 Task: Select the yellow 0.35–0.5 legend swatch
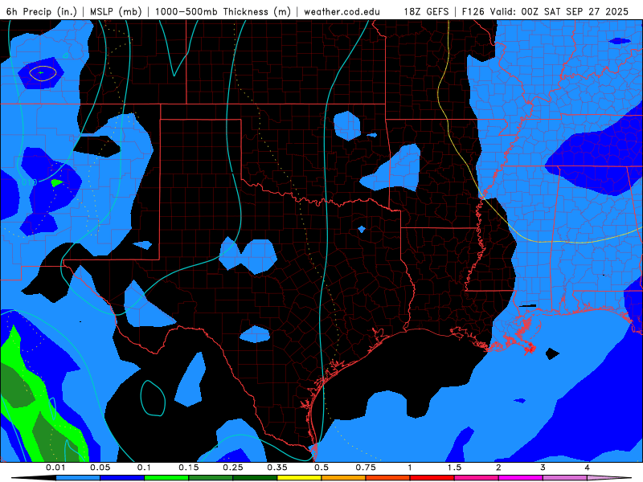(x=299, y=478)
